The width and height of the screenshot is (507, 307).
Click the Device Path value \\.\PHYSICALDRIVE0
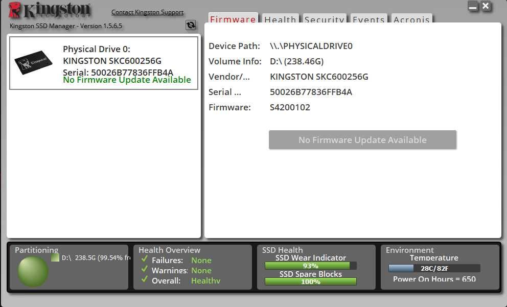coord(311,46)
